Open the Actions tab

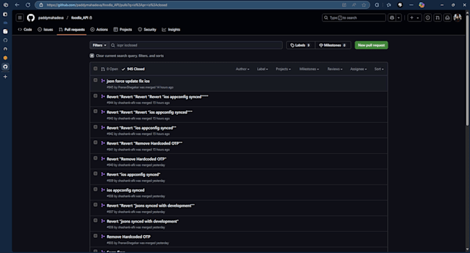tap(100, 29)
